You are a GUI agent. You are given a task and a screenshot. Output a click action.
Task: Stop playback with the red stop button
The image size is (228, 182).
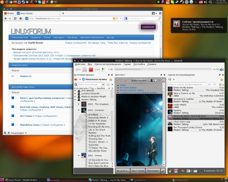(91, 70)
